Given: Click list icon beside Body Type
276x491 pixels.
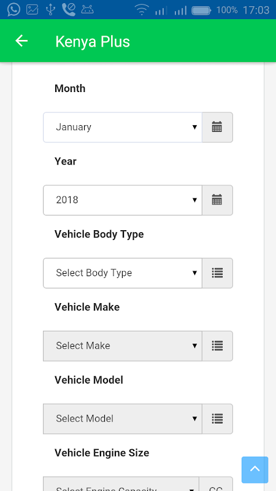Looking at the screenshot, I should (x=217, y=273).
